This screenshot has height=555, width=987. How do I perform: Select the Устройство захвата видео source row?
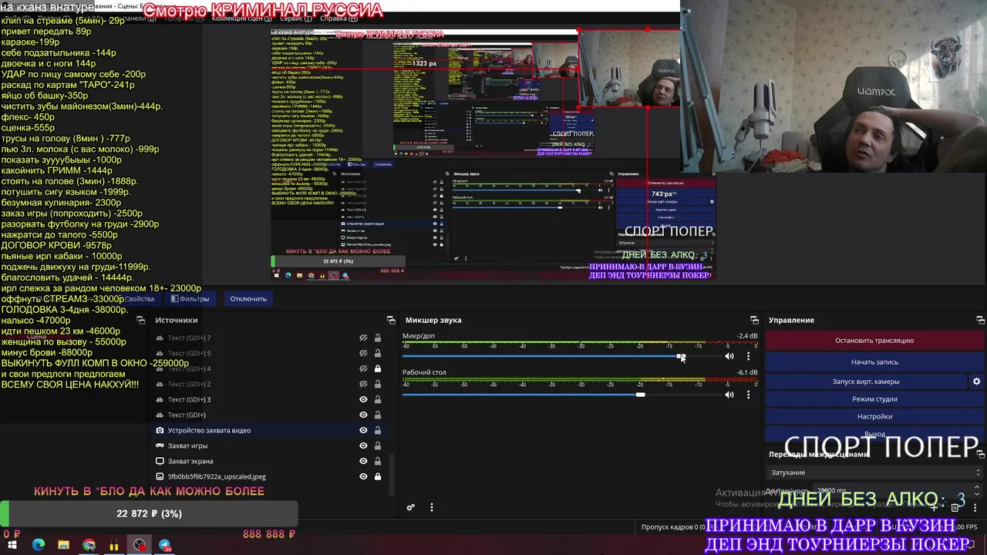(x=269, y=430)
